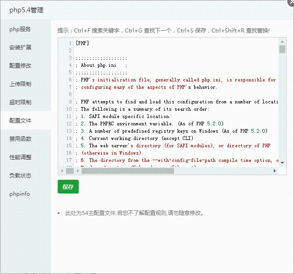Viewport: 294px width, 274px height.
Task: Click 'The following is a summary' line
Action: [x=142, y=109]
